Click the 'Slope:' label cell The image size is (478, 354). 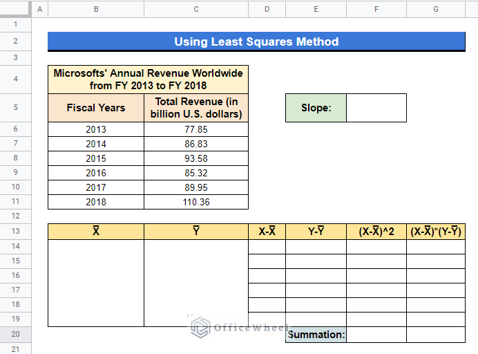coord(316,108)
